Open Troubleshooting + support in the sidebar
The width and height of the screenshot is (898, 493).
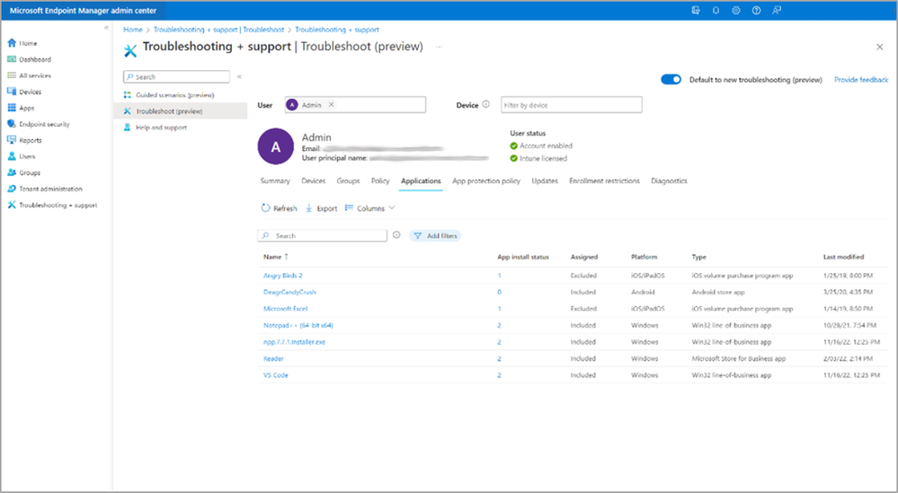[x=52, y=205]
